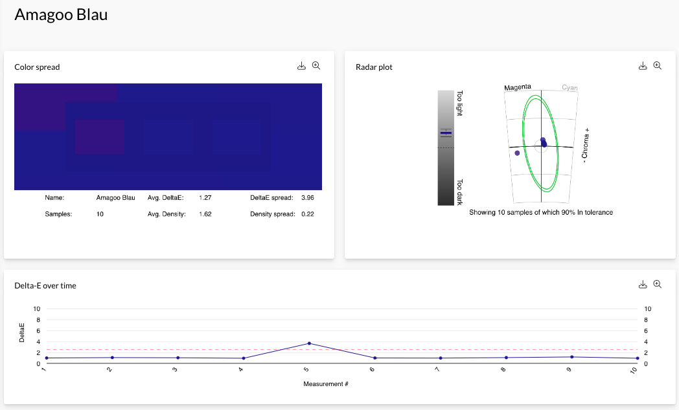Download the Color spread image
The image size is (679, 410).
pyautogui.click(x=301, y=66)
